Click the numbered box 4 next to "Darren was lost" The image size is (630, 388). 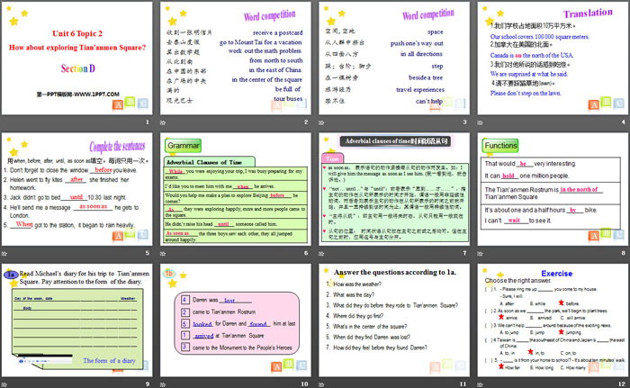(184, 298)
